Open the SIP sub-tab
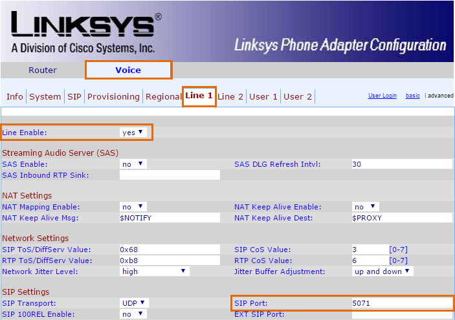 [74, 96]
